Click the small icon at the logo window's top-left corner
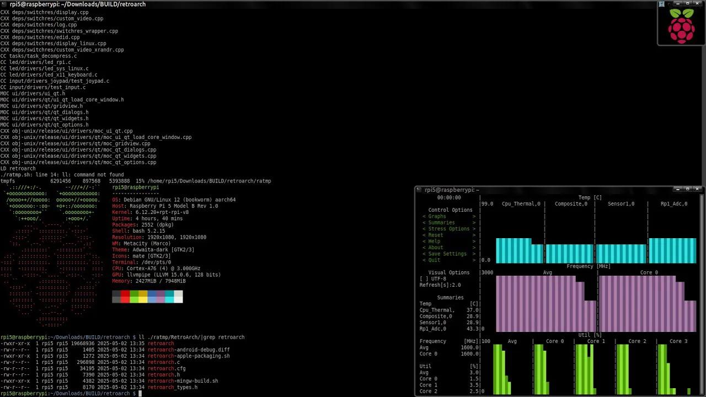The width and height of the screenshot is (706, 397). pos(661,4)
